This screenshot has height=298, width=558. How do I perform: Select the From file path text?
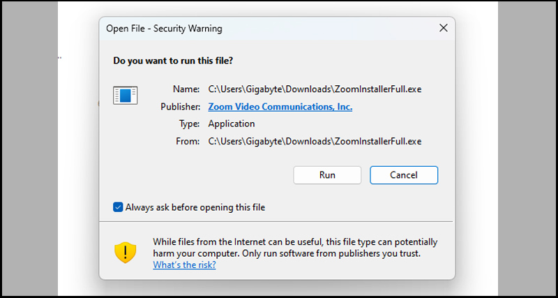[x=315, y=142]
